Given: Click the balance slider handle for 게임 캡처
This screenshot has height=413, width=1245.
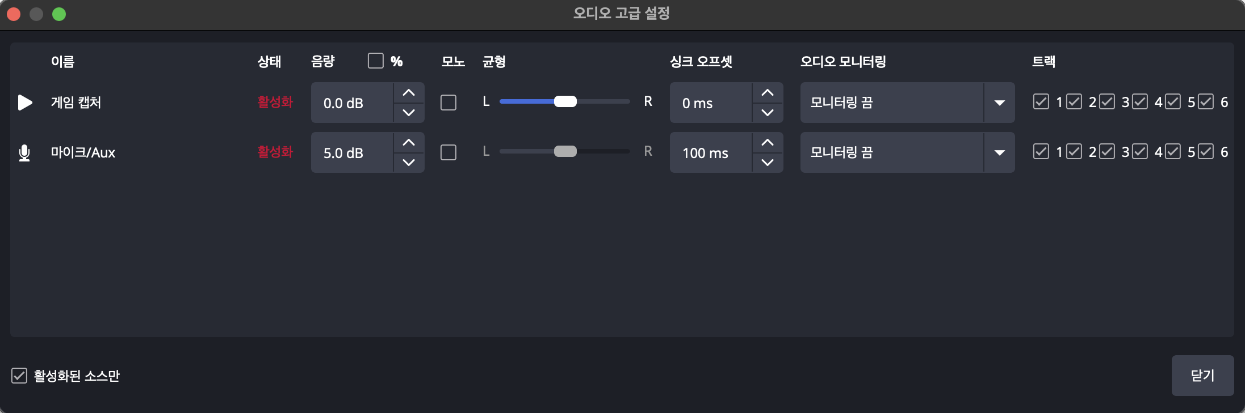Looking at the screenshot, I should pyautogui.click(x=565, y=101).
